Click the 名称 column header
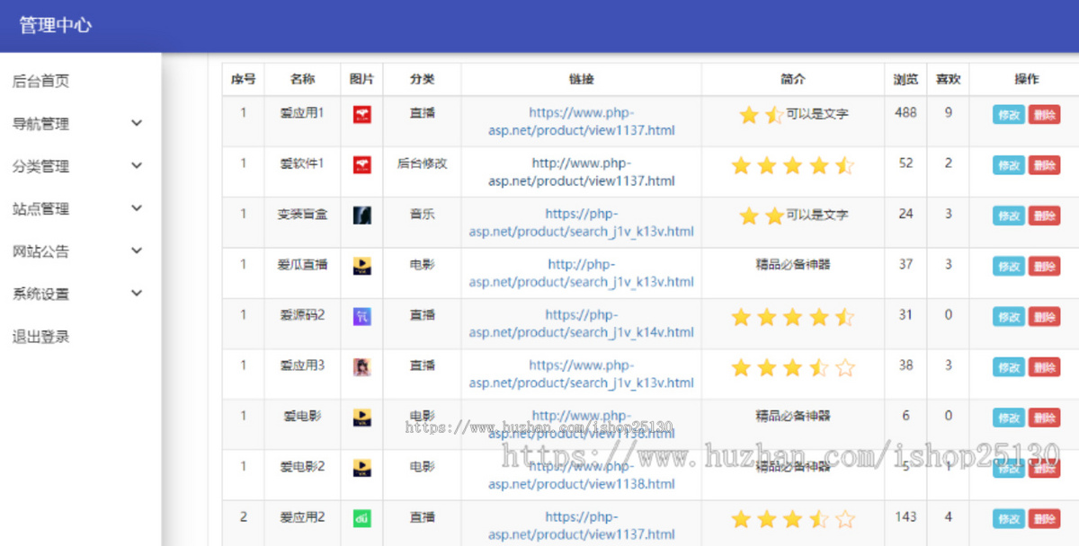This screenshot has height=546, width=1079. [303, 79]
